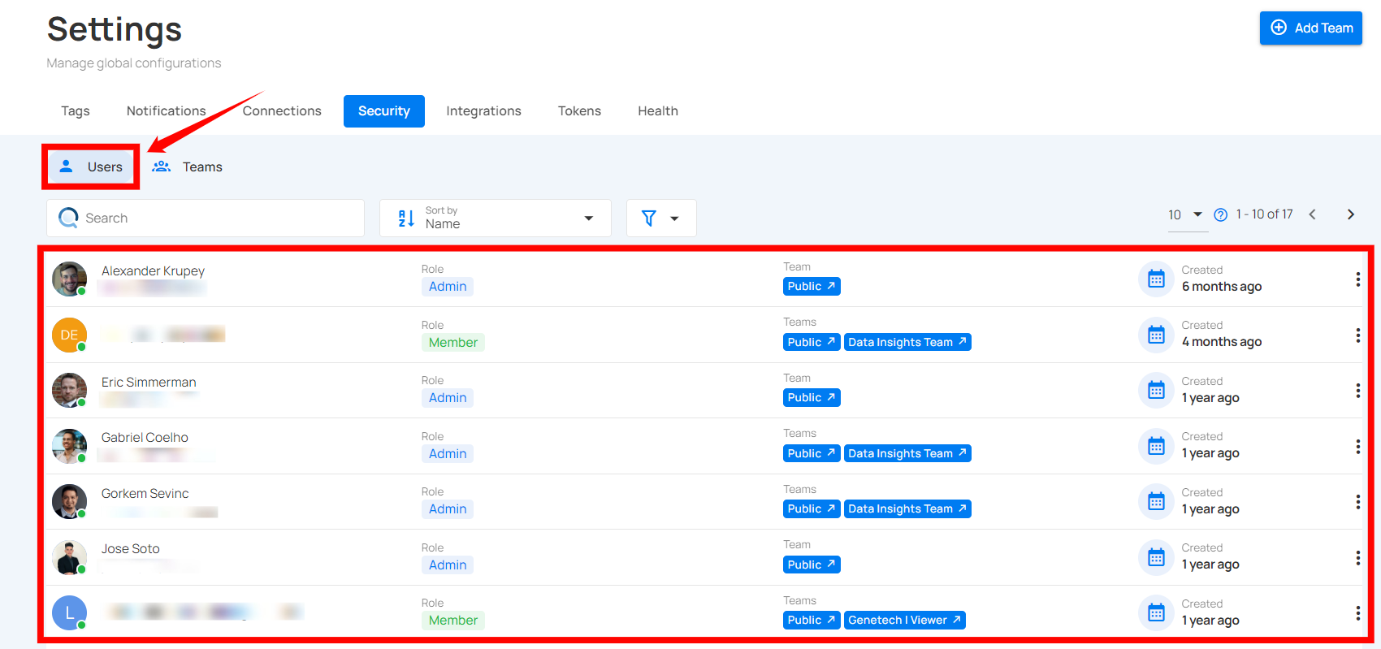
Task: Click the calendar icon for Gorkem Sevinc
Action: (1156, 501)
